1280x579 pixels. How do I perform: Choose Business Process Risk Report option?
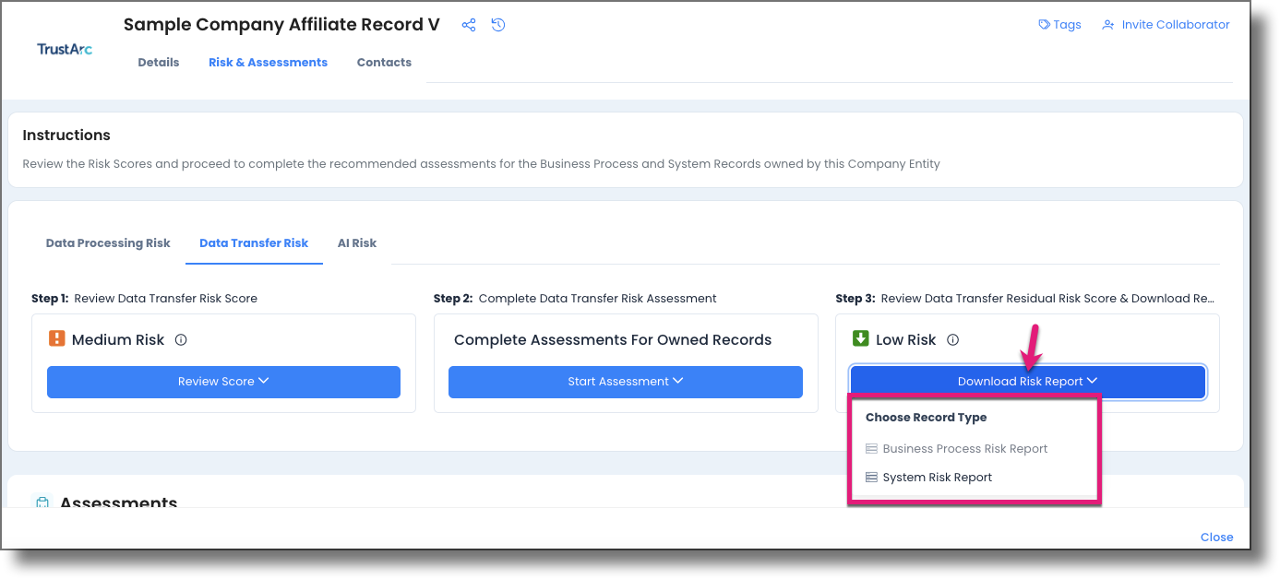click(x=965, y=449)
